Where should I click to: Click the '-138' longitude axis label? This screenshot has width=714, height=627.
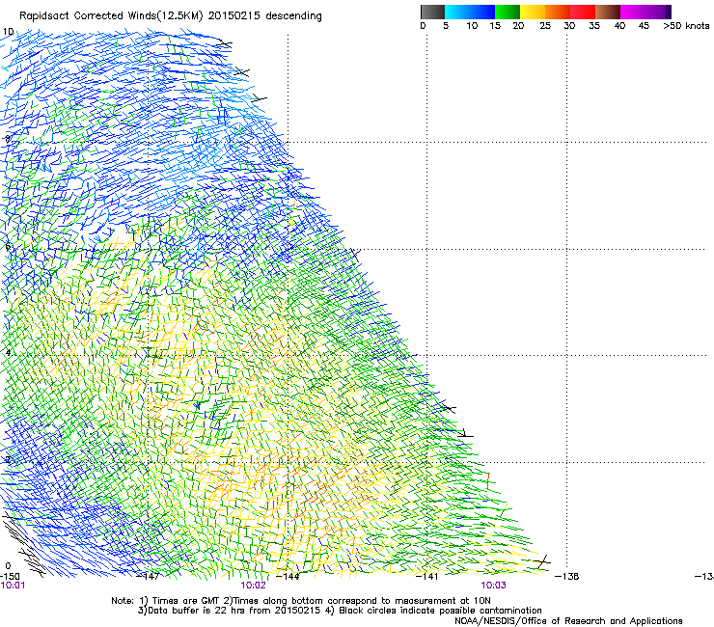click(x=567, y=577)
